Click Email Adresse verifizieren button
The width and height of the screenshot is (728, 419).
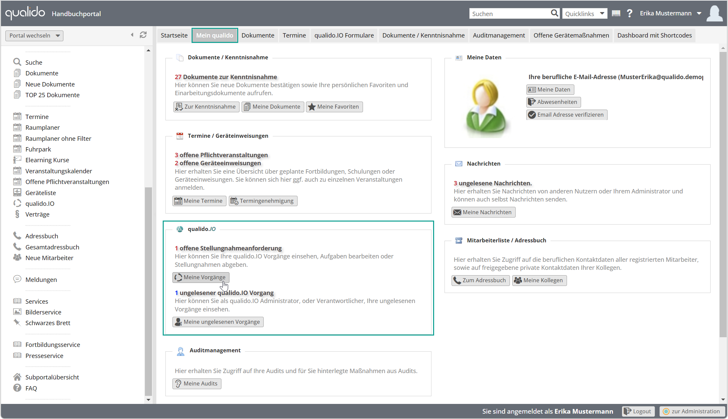[x=567, y=115]
